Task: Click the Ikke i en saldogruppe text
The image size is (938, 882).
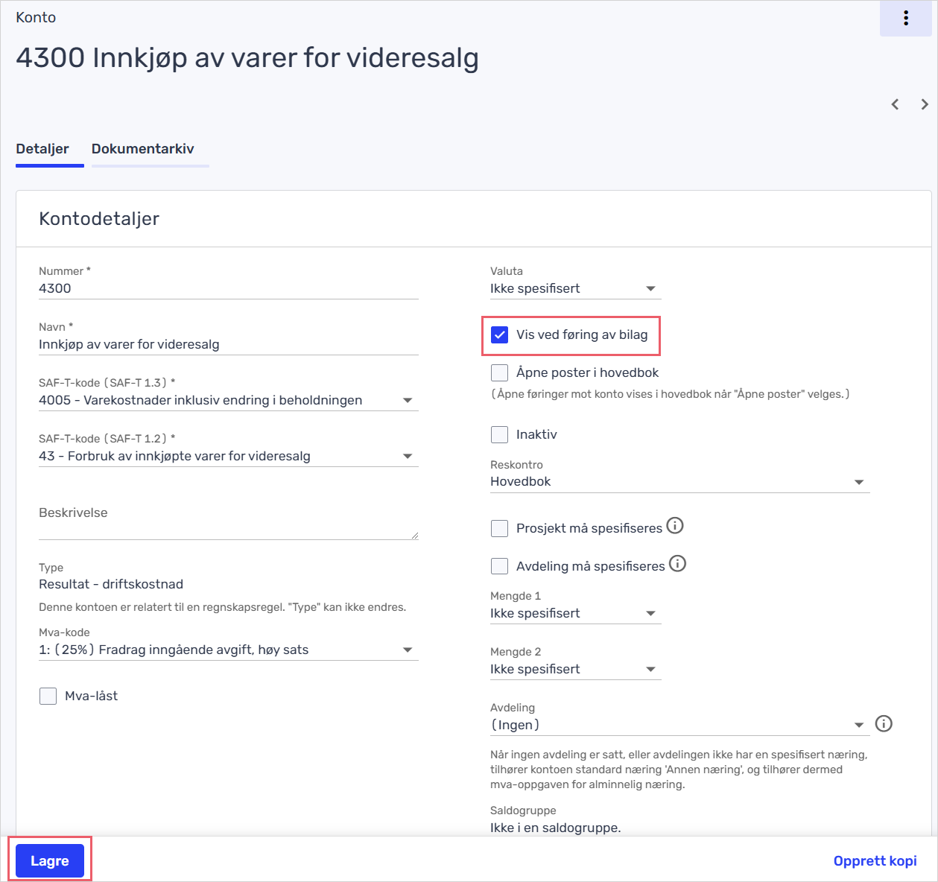Action: [555, 828]
